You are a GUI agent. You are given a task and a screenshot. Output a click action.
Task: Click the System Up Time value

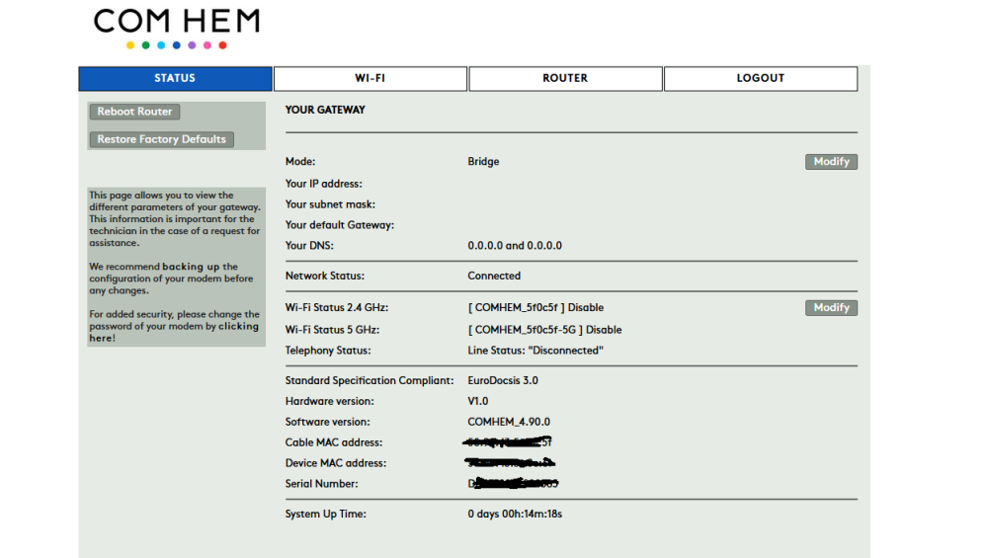[x=515, y=514]
